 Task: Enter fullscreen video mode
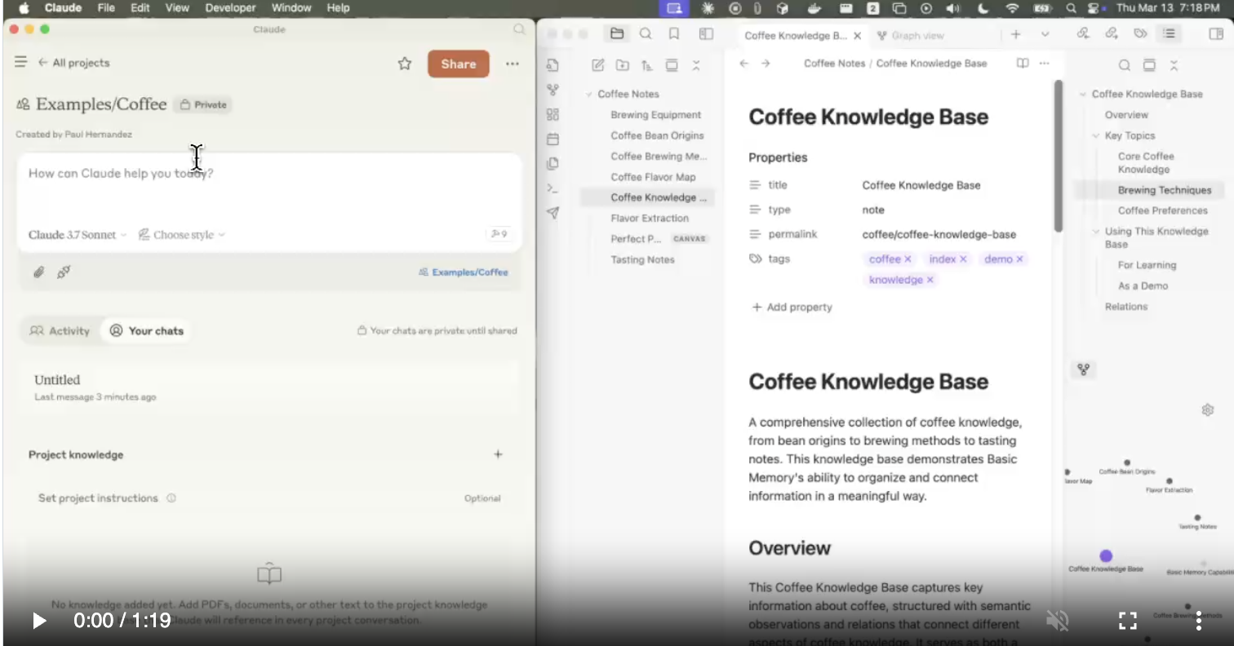click(1128, 621)
